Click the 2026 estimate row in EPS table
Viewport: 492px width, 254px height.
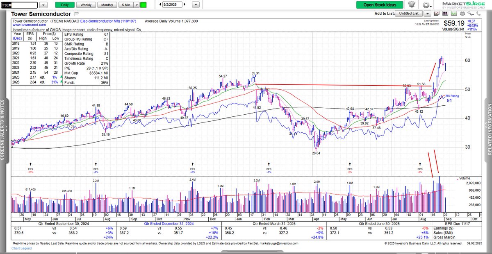[x=37, y=82]
